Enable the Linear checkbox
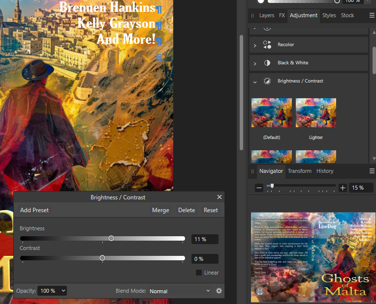 coord(199,273)
